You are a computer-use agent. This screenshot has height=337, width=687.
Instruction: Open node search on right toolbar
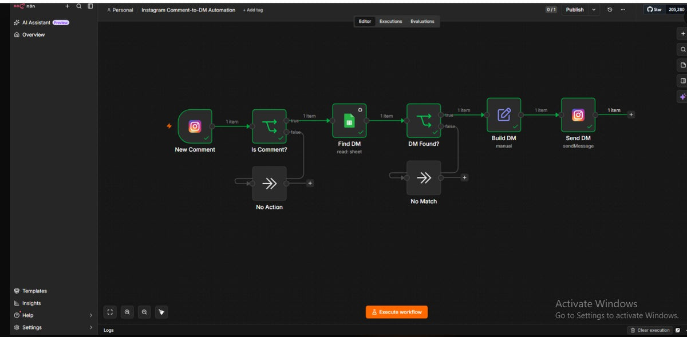(x=682, y=50)
